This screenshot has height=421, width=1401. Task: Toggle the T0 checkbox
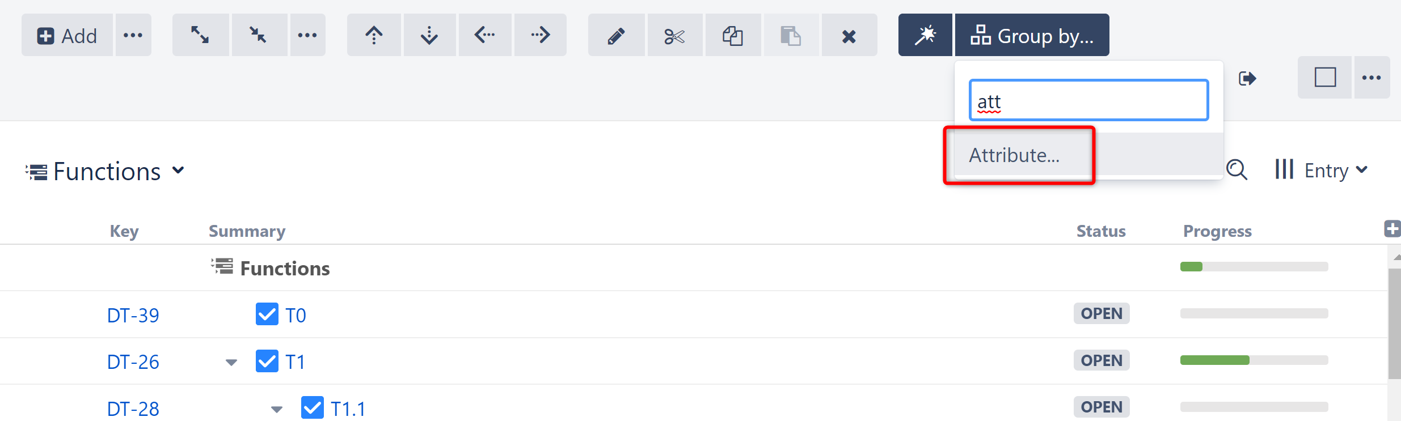(x=267, y=314)
